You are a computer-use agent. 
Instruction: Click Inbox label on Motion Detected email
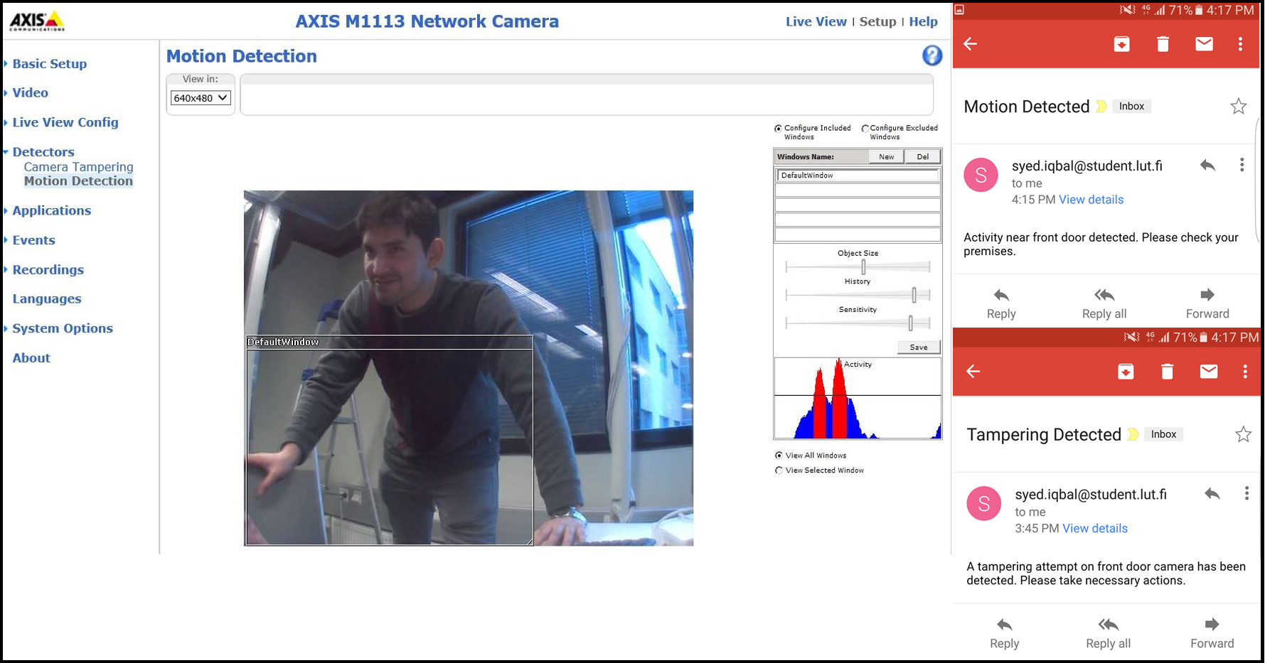[x=1131, y=106]
